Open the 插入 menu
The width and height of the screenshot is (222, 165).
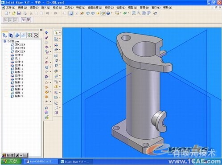[45, 8]
